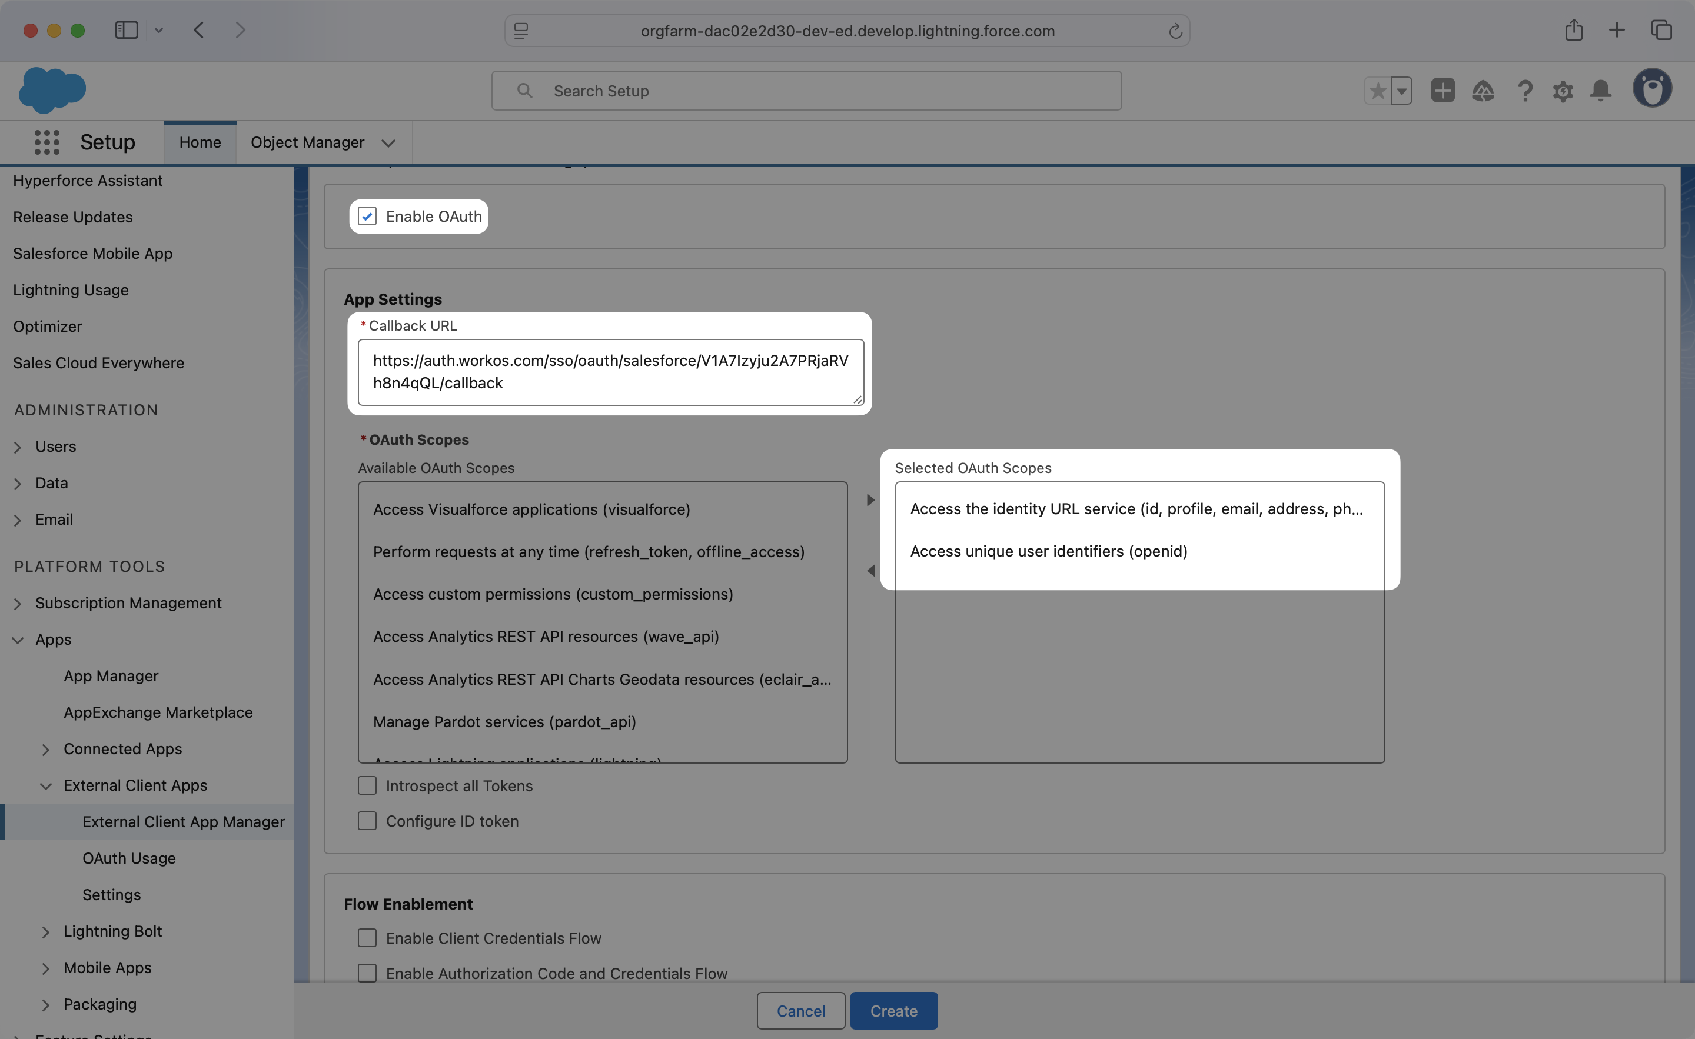Viewport: 1695px width, 1039px height.
Task: Check Introspect all Tokens
Action: (367, 785)
